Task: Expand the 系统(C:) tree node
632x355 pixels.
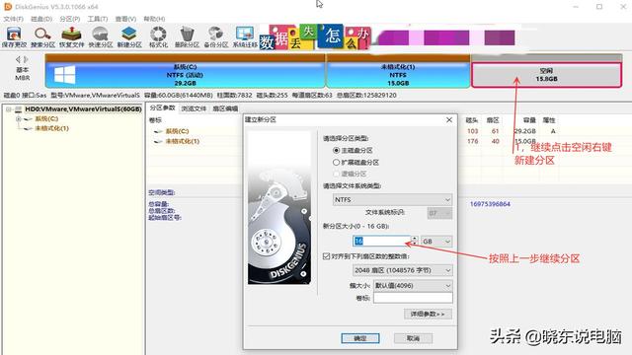Action: coord(18,119)
